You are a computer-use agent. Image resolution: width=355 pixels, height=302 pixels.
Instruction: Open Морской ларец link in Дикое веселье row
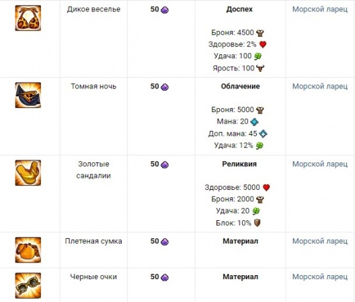[x=320, y=9]
